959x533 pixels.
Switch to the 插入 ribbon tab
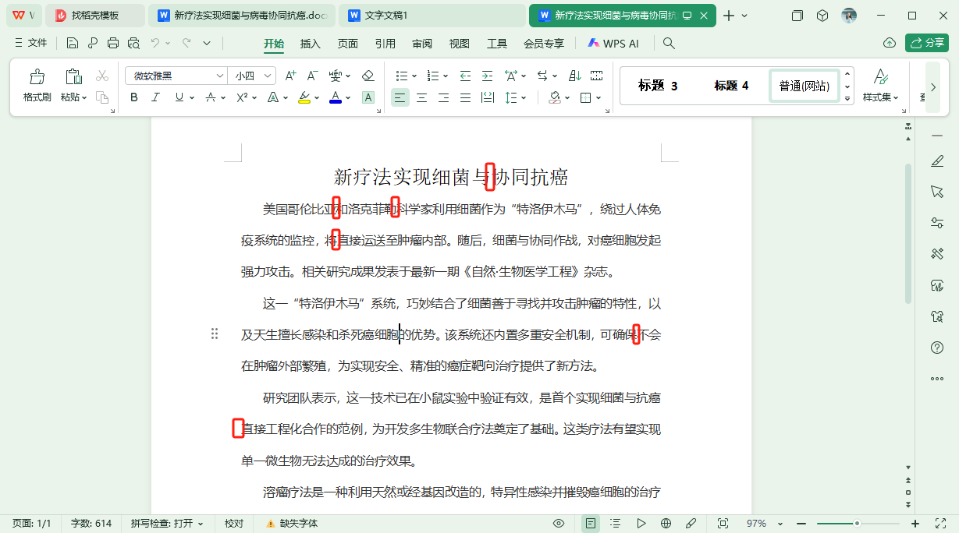(x=310, y=44)
